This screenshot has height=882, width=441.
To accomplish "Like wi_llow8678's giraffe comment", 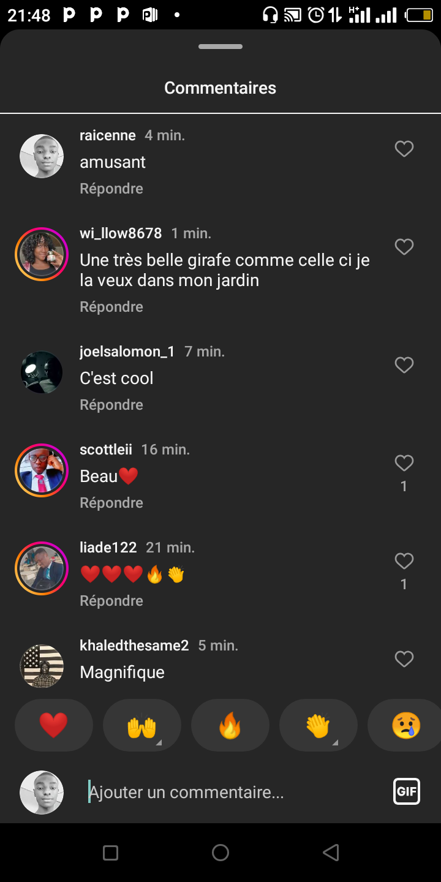I will (x=404, y=247).
